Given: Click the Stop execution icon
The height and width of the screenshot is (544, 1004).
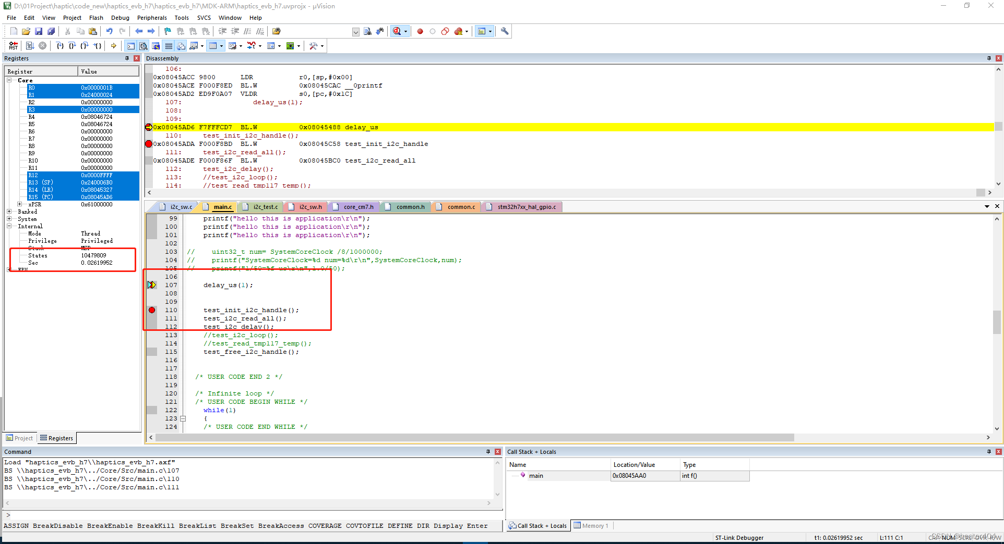Looking at the screenshot, I should (43, 46).
